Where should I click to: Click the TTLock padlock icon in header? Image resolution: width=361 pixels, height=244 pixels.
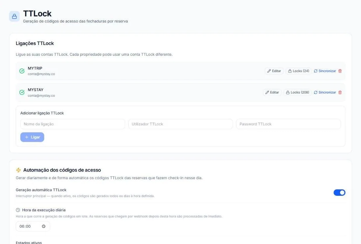(x=14, y=16)
